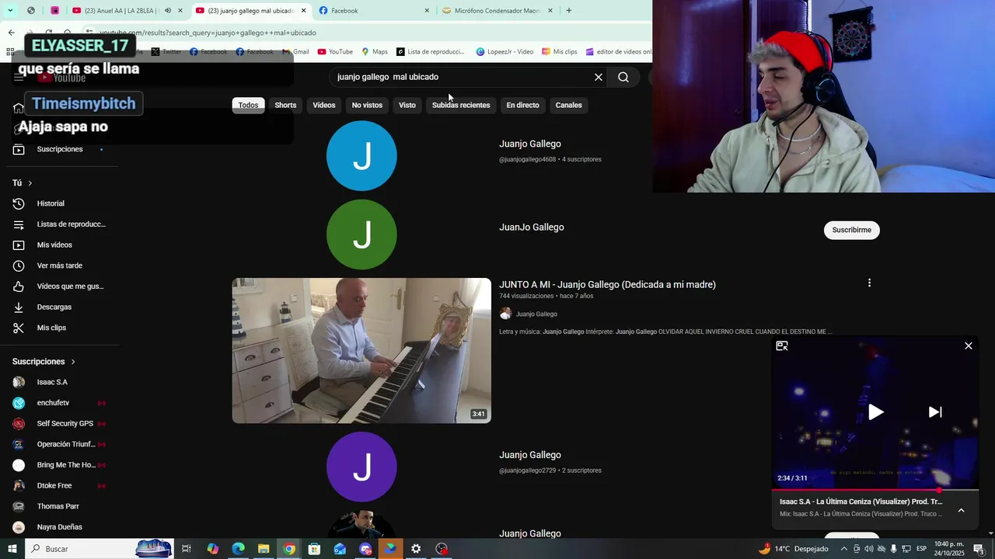Expand miniplayer back to watch page
The image size is (995, 559).
tap(782, 345)
